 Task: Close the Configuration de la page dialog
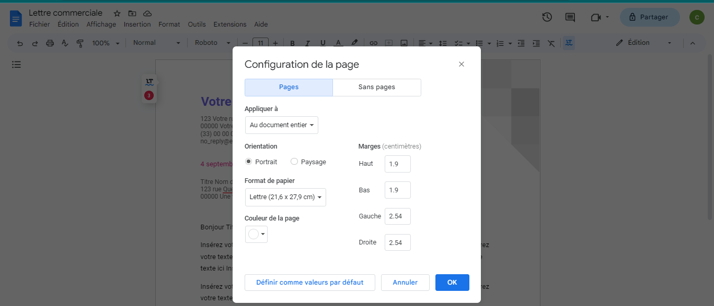click(x=461, y=64)
